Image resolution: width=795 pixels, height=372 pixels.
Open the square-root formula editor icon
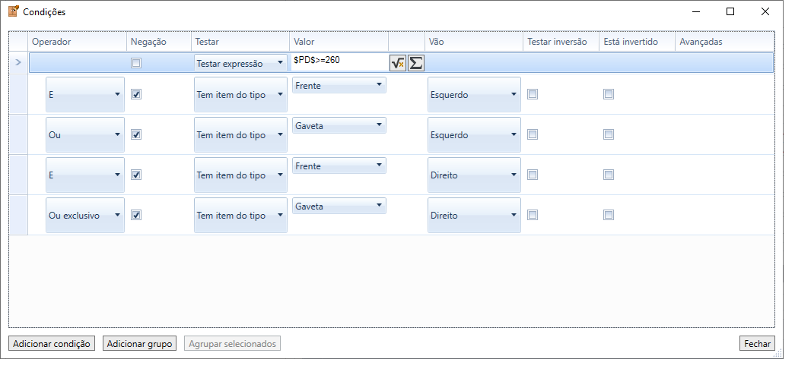398,63
